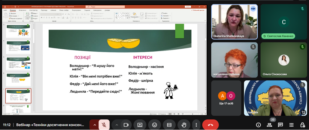Leave the call with the red button
This screenshot has width=309, height=130.
tap(210, 125)
